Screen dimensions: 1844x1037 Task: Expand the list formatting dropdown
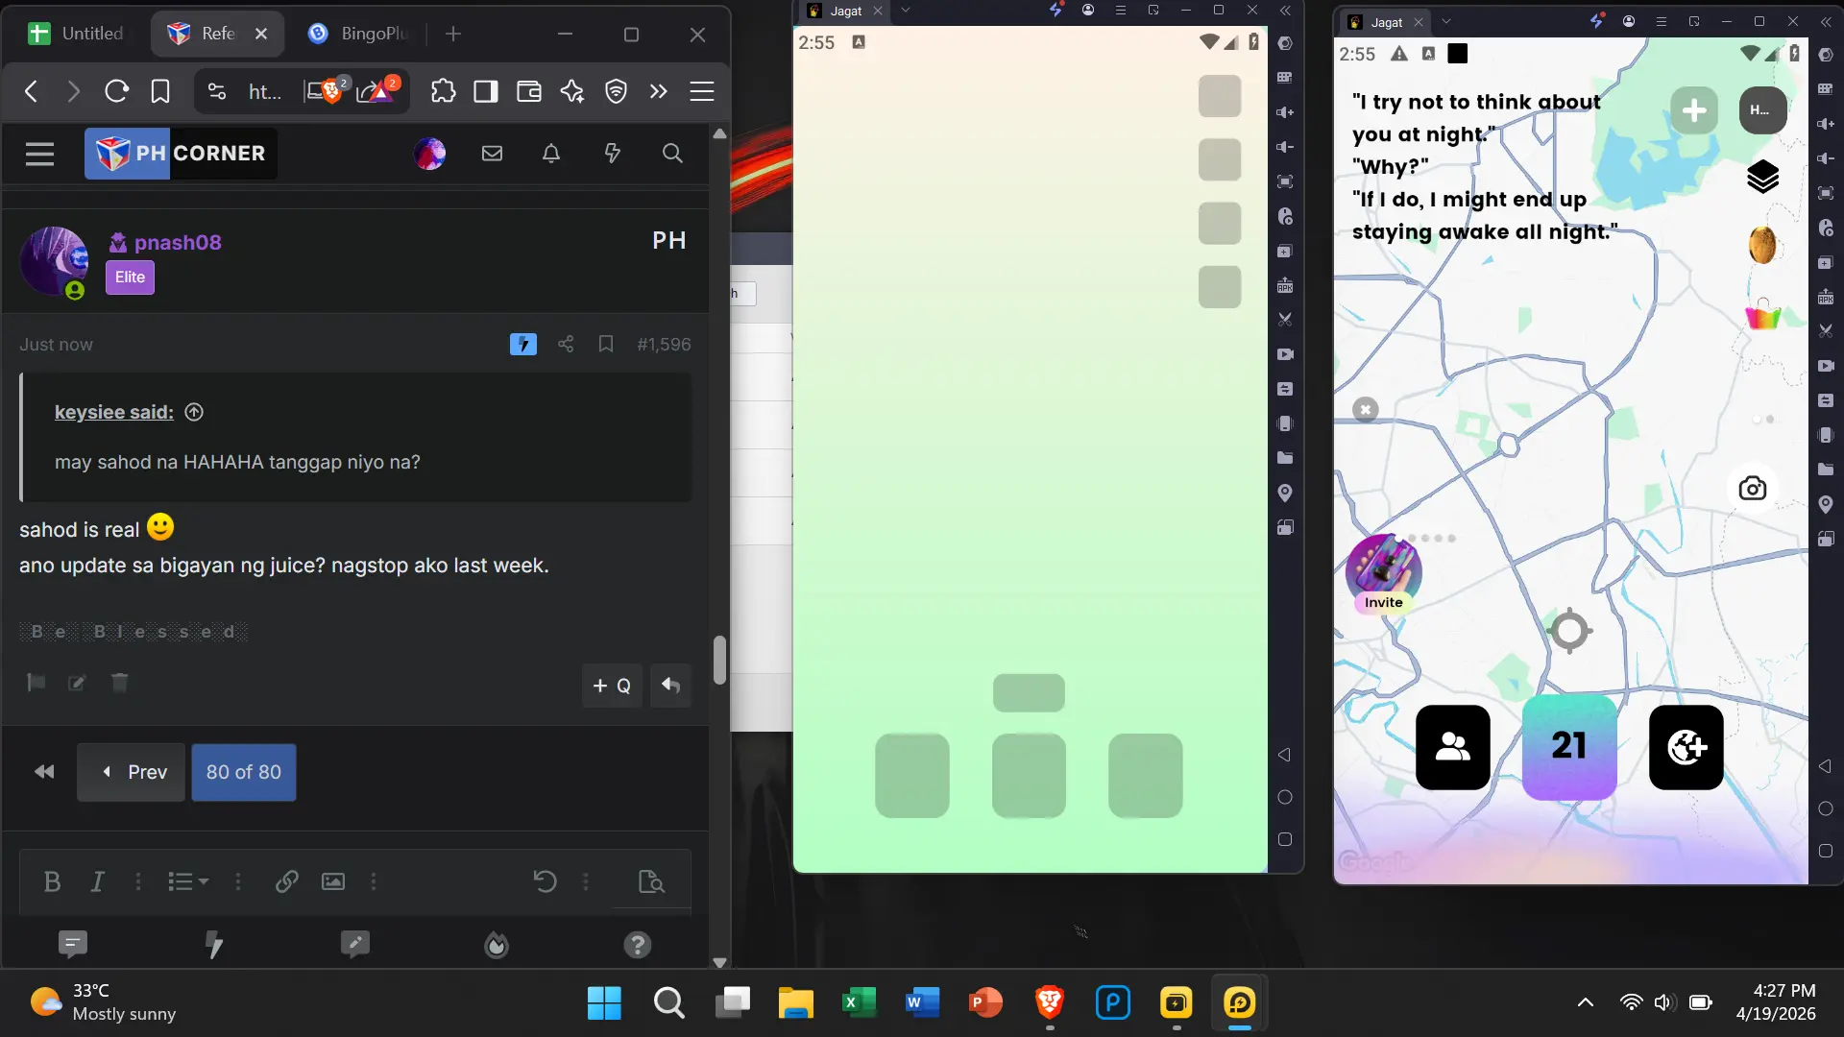pyautogui.click(x=188, y=881)
